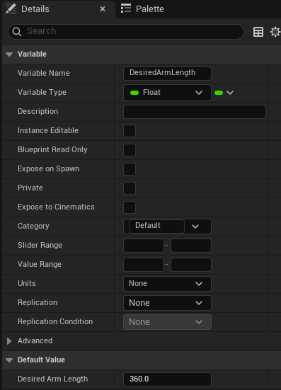Click the Category label

click(x=33, y=226)
